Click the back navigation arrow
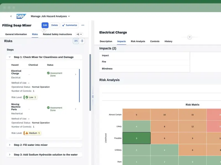 (11, 16)
